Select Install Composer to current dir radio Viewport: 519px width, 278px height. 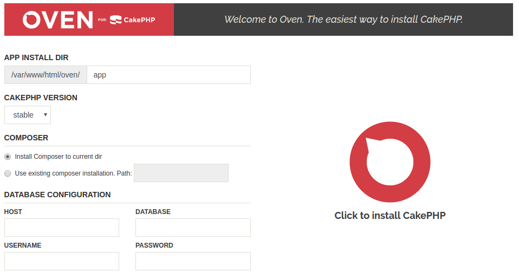(x=8, y=157)
